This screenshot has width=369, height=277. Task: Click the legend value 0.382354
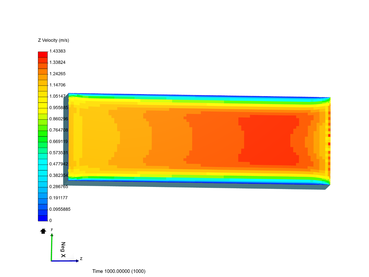[x=59, y=175]
